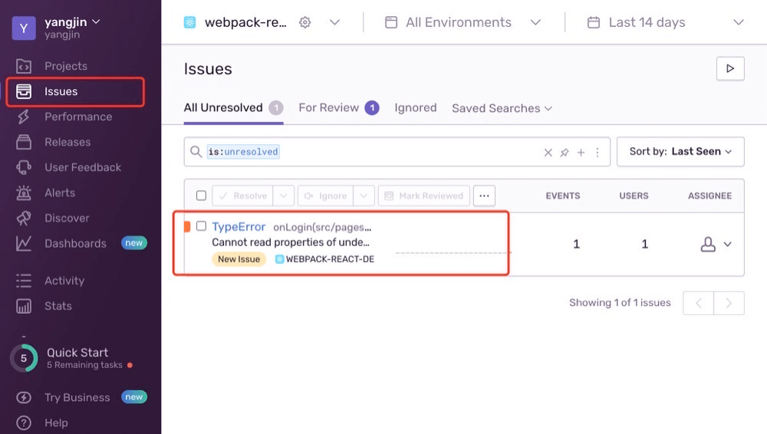Open the Resolve options chevron
Screen dimensions: 767x434
coord(283,196)
